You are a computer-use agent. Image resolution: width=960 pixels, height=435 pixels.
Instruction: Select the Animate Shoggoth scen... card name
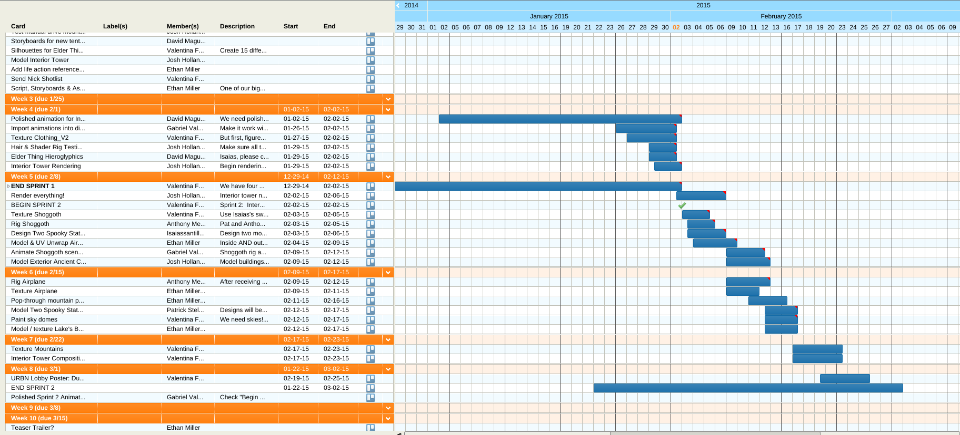(47, 252)
